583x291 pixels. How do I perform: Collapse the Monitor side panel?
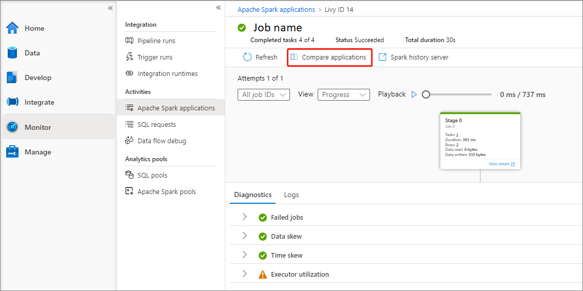218,8
